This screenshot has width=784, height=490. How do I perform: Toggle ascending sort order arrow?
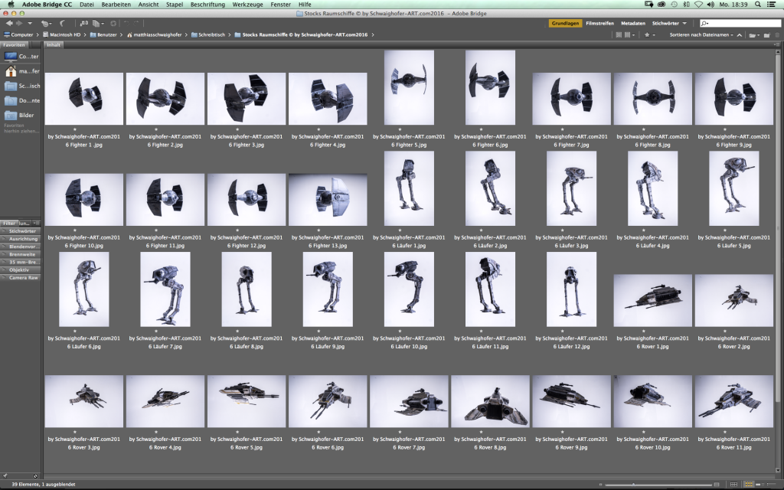point(739,35)
